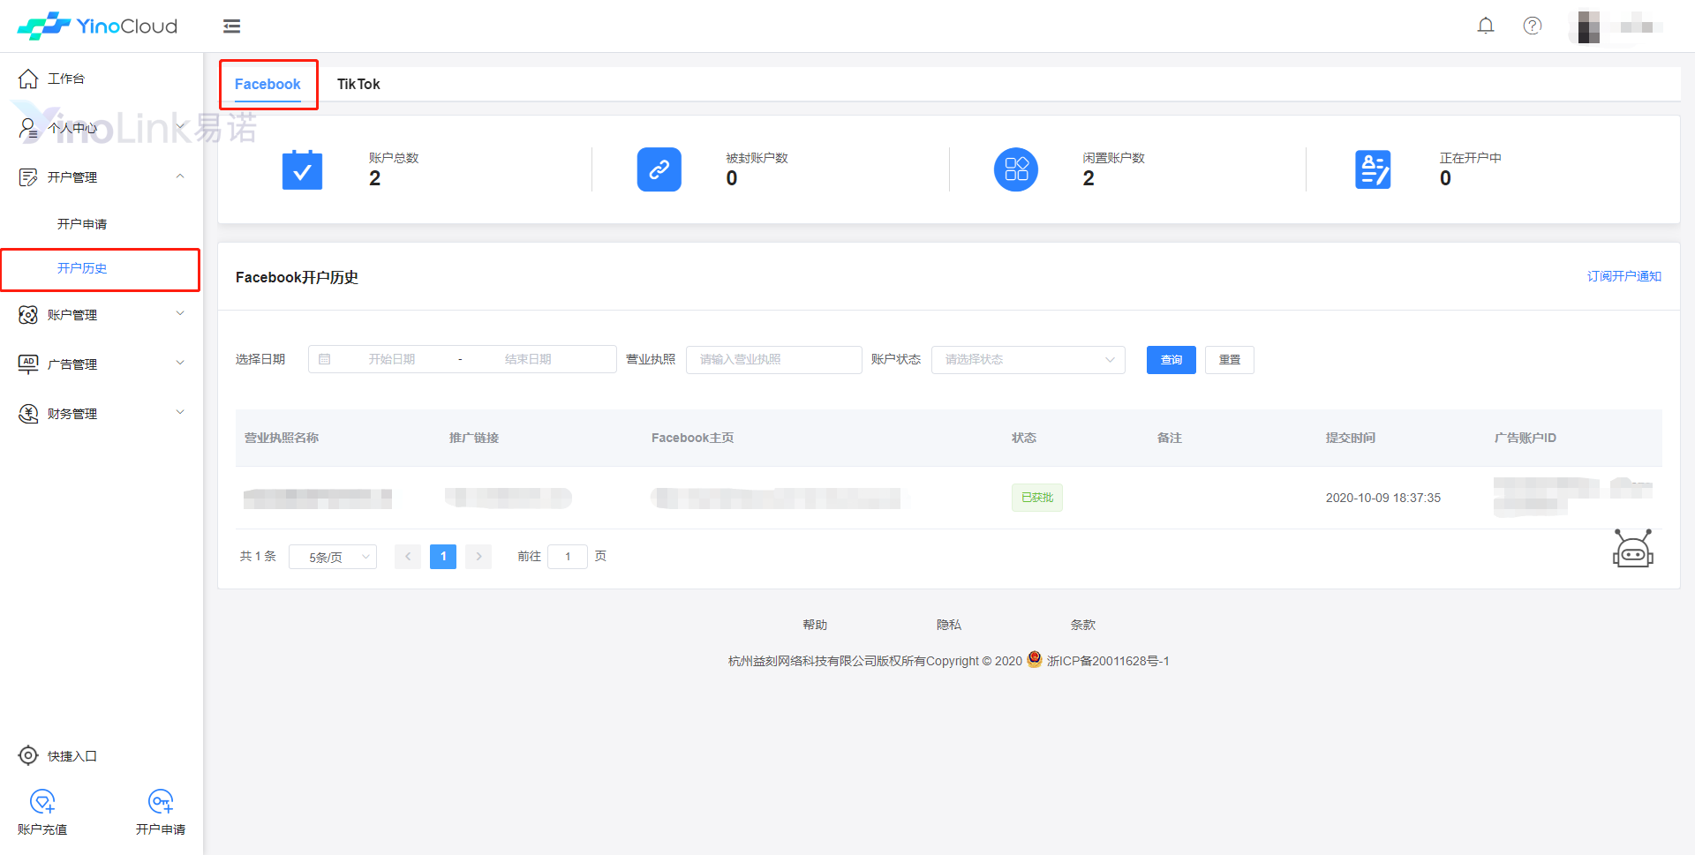Focus the 营业执照 input field

pyautogui.click(x=774, y=359)
